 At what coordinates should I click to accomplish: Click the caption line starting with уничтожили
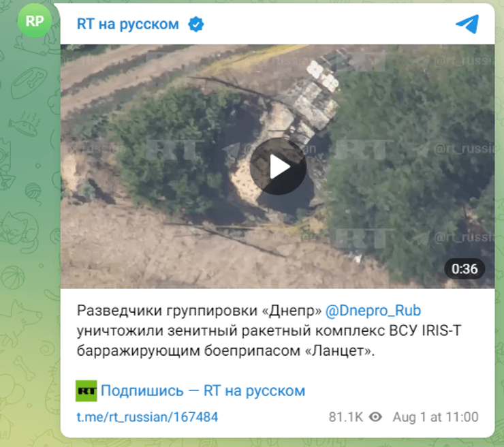pos(269,330)
